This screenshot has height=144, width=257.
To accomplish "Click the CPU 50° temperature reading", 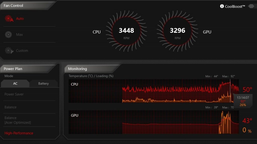I will [x=247, y=89].
